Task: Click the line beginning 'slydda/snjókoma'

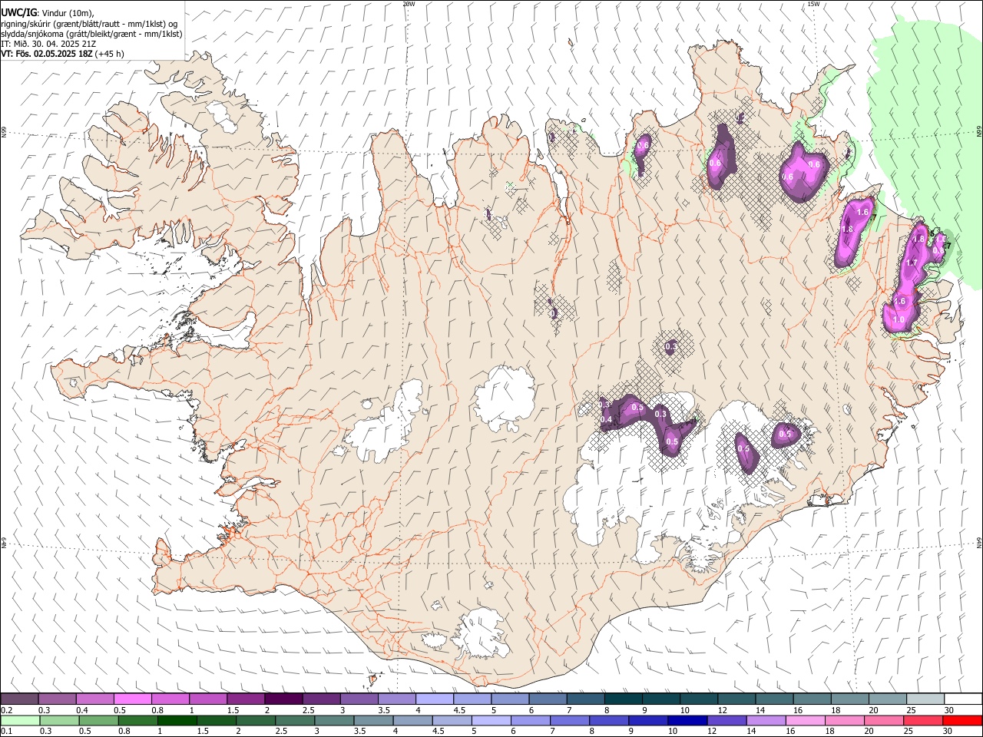Action: pos(91,34)
